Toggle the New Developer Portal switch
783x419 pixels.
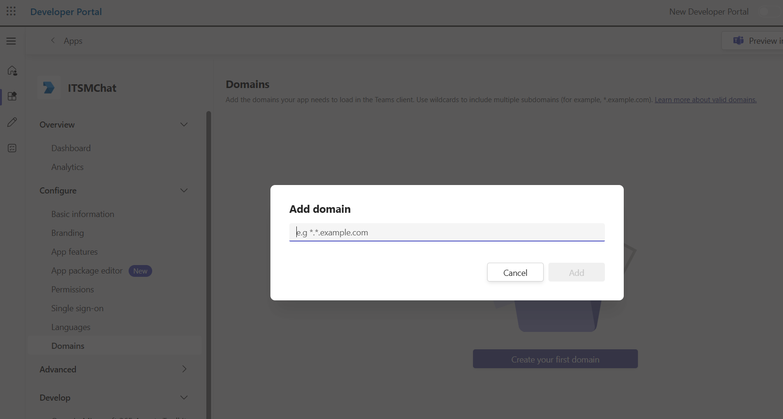pyautogui.click(x=767, y=12)
